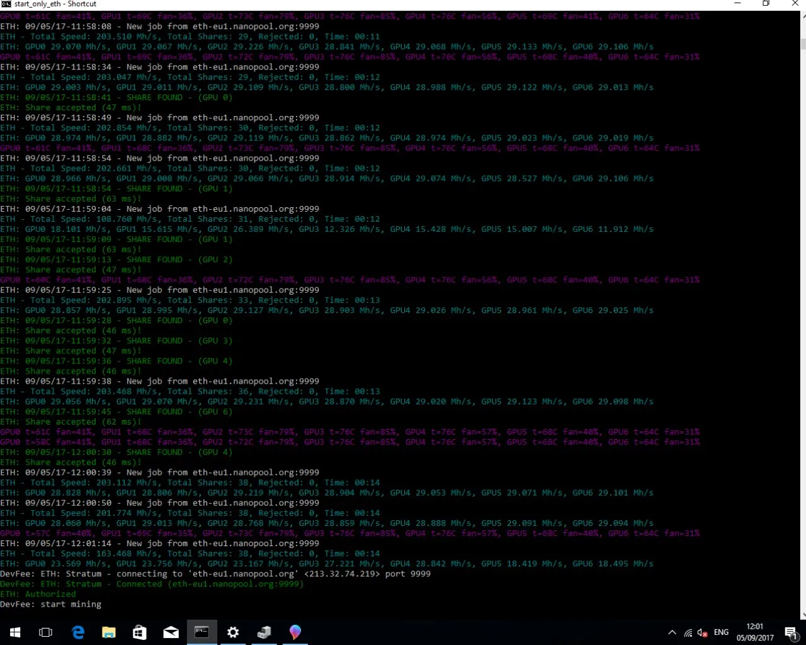Click the 11:59:13 SHARE FOUND (GPU 2) line
This screenshot has height=645, width=806.
click(116, 260)
